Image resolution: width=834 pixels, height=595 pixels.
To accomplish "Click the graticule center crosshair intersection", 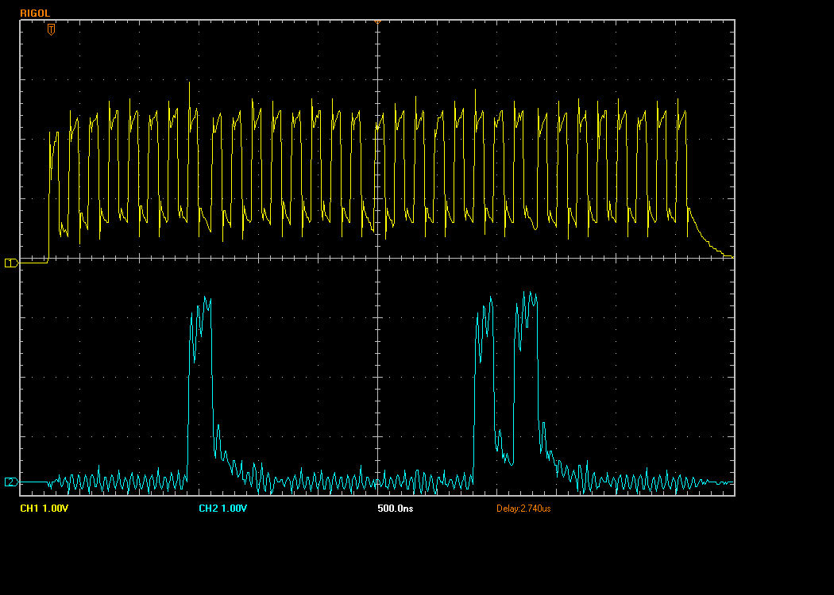I will point(377,258).
